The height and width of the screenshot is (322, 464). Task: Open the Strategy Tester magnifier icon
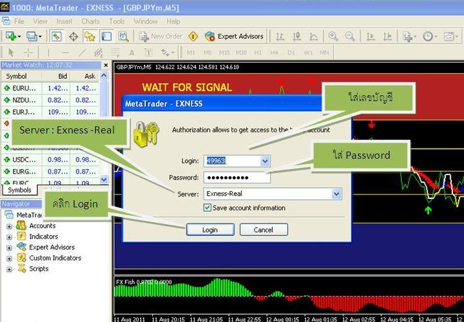point(123,36)
